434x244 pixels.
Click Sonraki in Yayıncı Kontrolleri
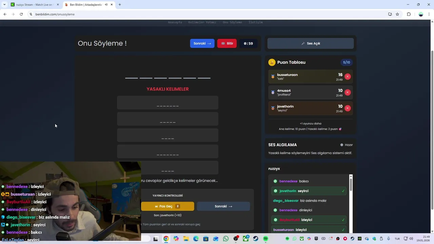(x=223, y=206)
